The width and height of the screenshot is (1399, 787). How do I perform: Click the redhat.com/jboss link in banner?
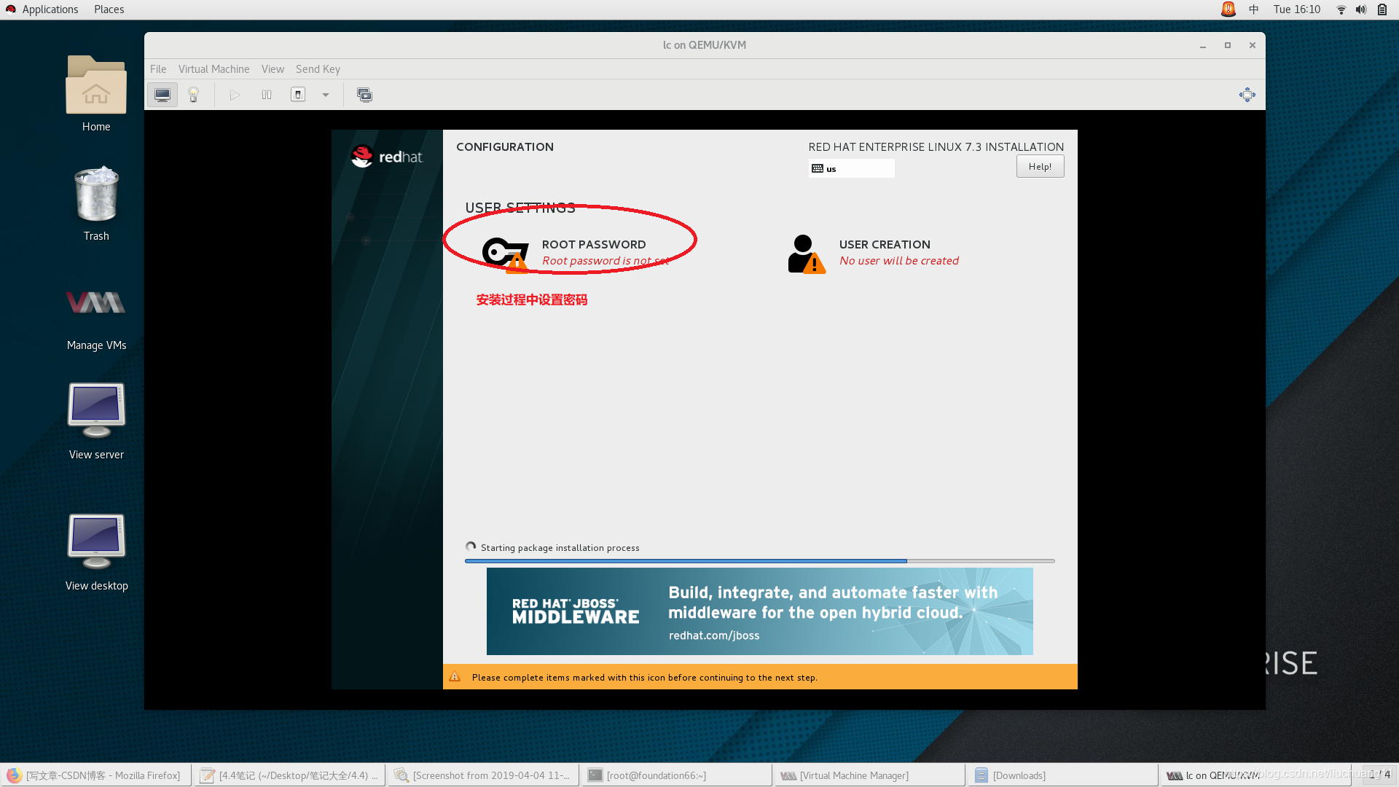click(x=714, y=635)
